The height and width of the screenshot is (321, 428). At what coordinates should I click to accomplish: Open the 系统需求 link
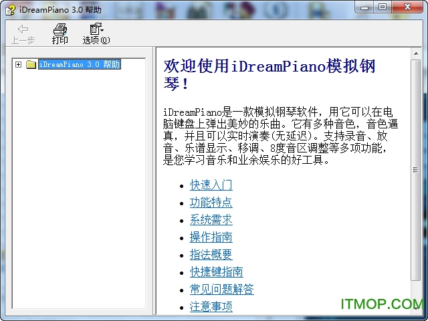coord(211,219)
